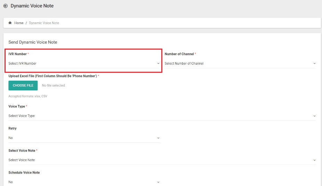The width and height of the screenshot is (322, 186).
Task: Click the Number of Channel label
Action: [179, 54]
